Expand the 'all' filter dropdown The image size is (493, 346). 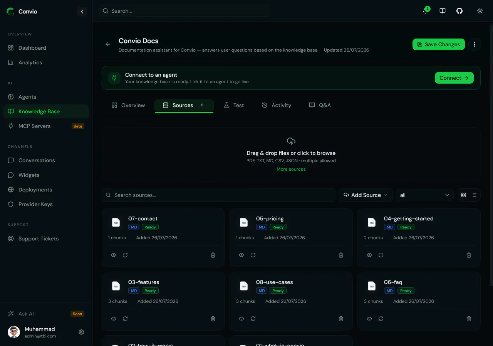point(424,195)
